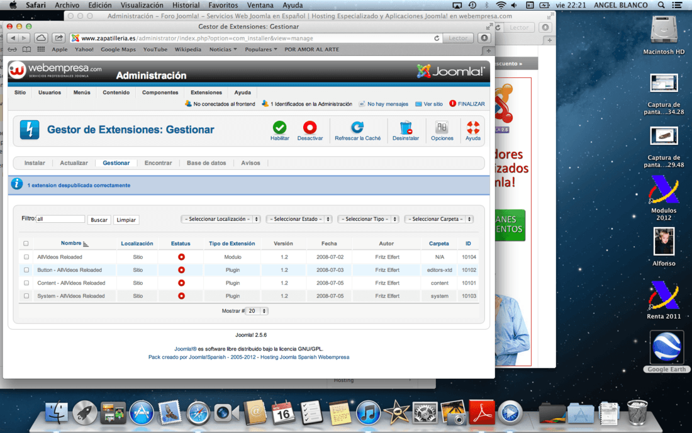
Task: Click the Desinstalar trash icon
Action: [406, 128]
